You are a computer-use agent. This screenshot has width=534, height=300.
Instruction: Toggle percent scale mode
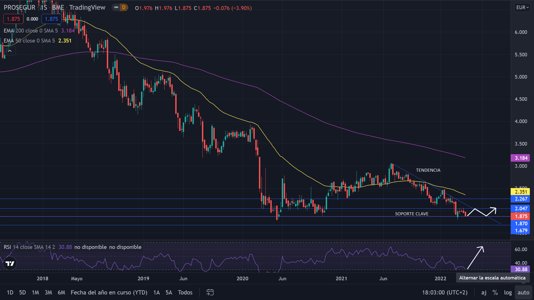click(495, 292)
